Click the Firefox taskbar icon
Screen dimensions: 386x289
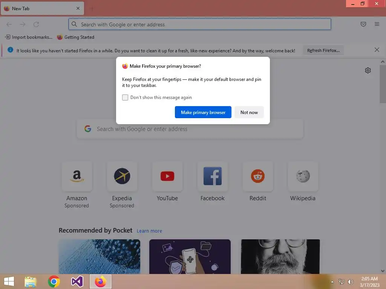click(x=100, y=281)
